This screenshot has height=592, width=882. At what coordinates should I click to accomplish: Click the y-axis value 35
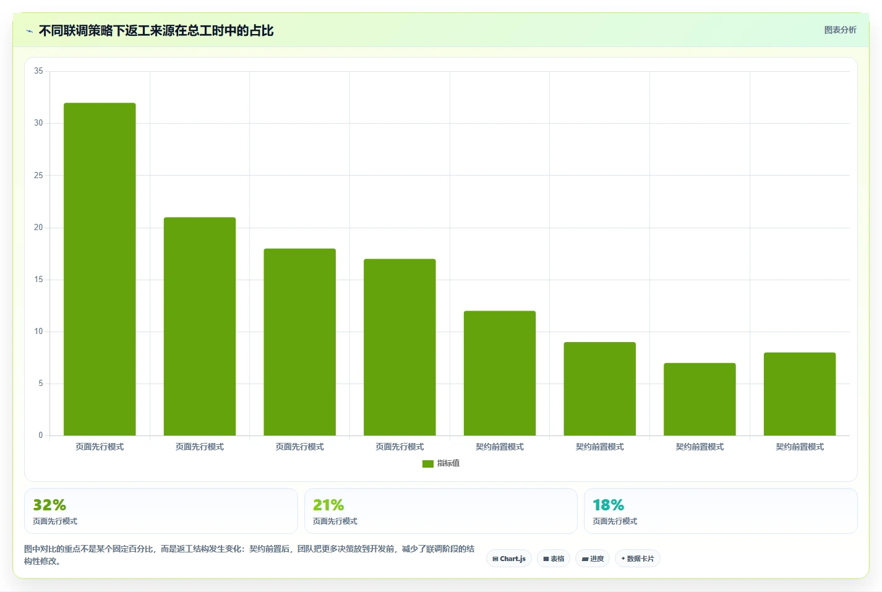pyautogui.click(x=38, y=71)
